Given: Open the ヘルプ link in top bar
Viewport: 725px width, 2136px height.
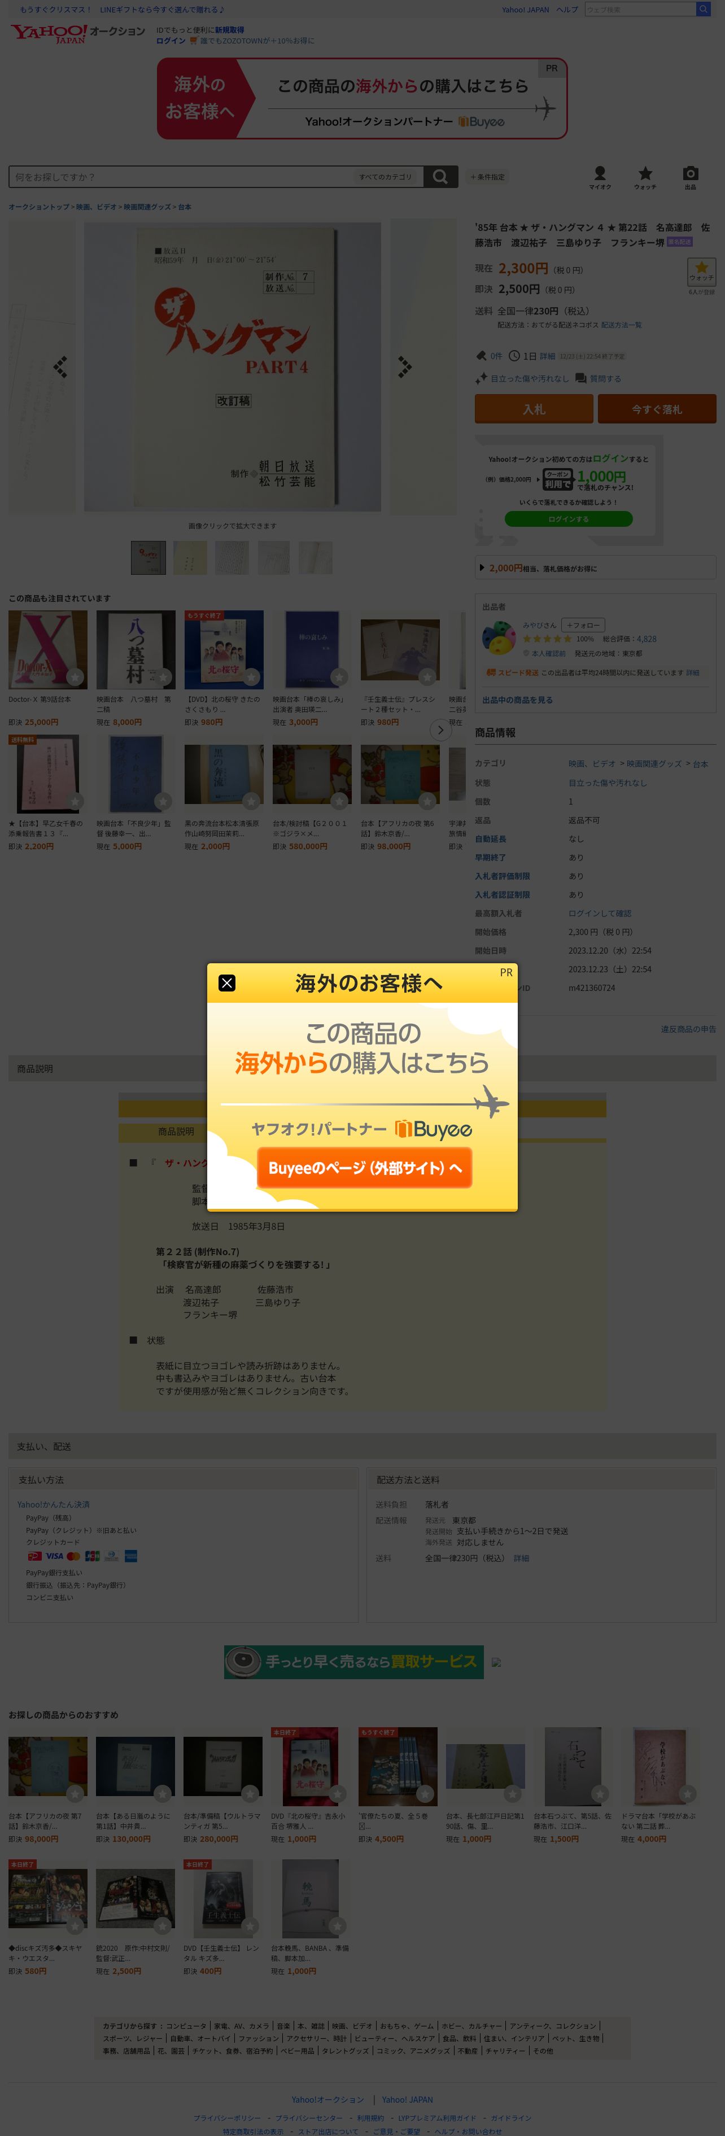Looking at the screenshot, I should click(x=567, y=9).
